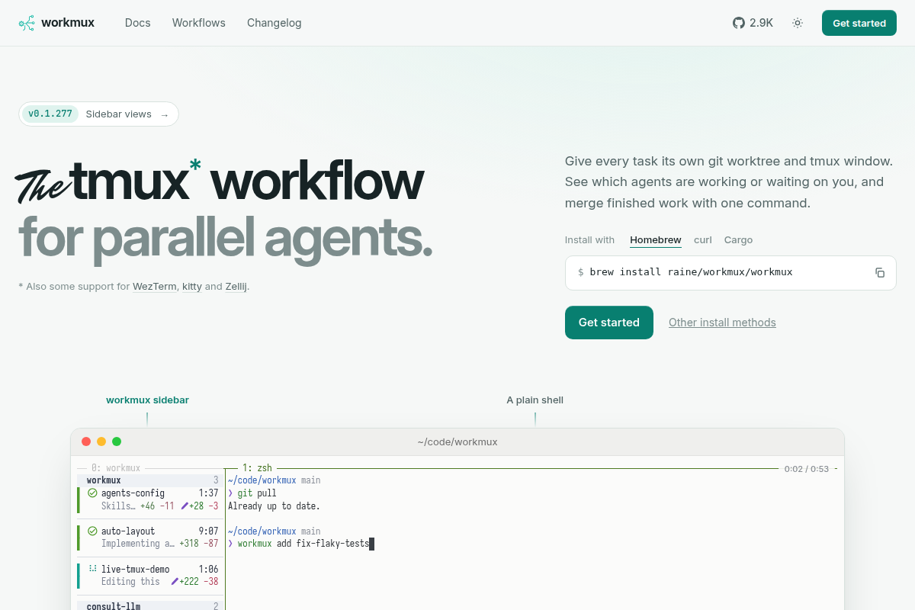Click the '0: workmux' pane title

pyautogui.click(x=115, y=468)
